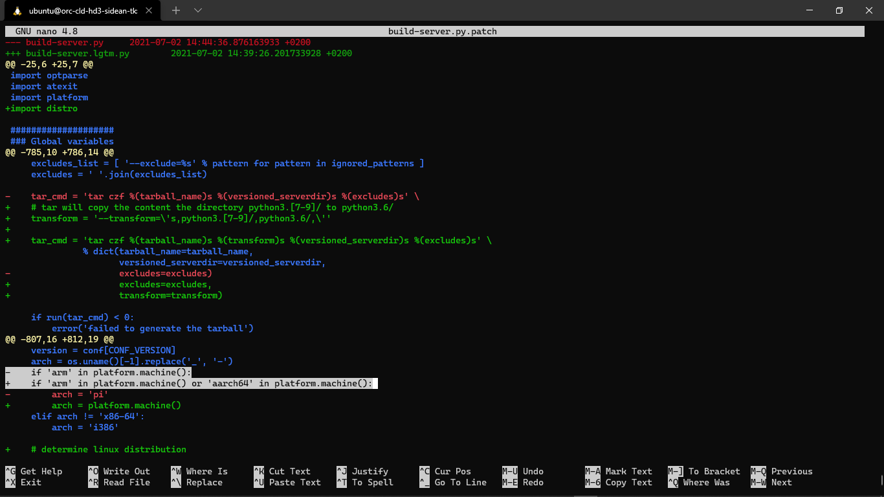Click the To Bracket shortcut label
This screenshot has height=497, width=884.
pos(714,471)
